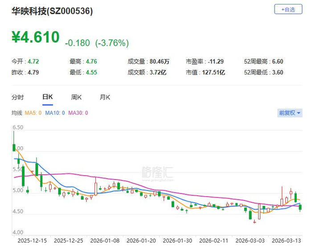Click x-axis date 2026-02-11

point(214,241)
